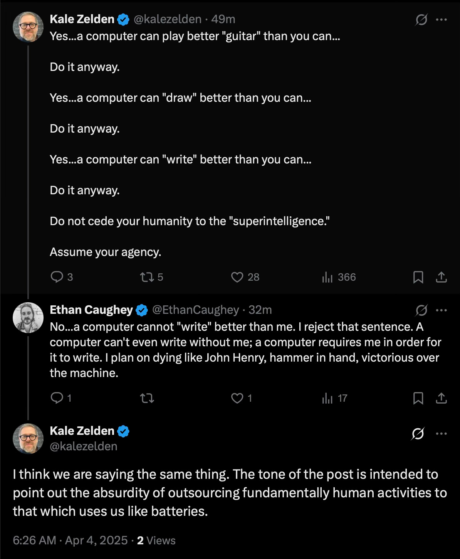Like Ethan Caughey's reply

[237, 398]
